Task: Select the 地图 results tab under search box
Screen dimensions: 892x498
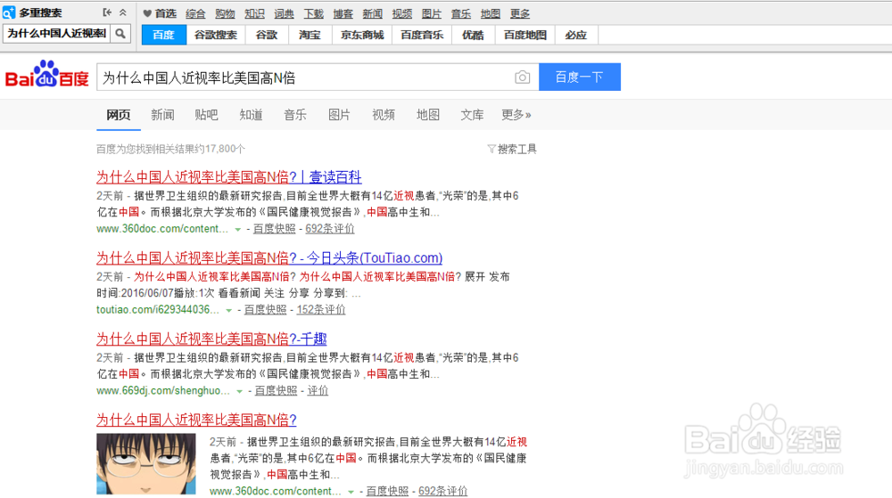Action: [x=428, y=115]
